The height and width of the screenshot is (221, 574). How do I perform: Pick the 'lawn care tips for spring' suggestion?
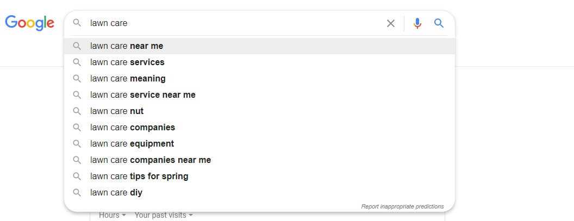coord(259,176)
